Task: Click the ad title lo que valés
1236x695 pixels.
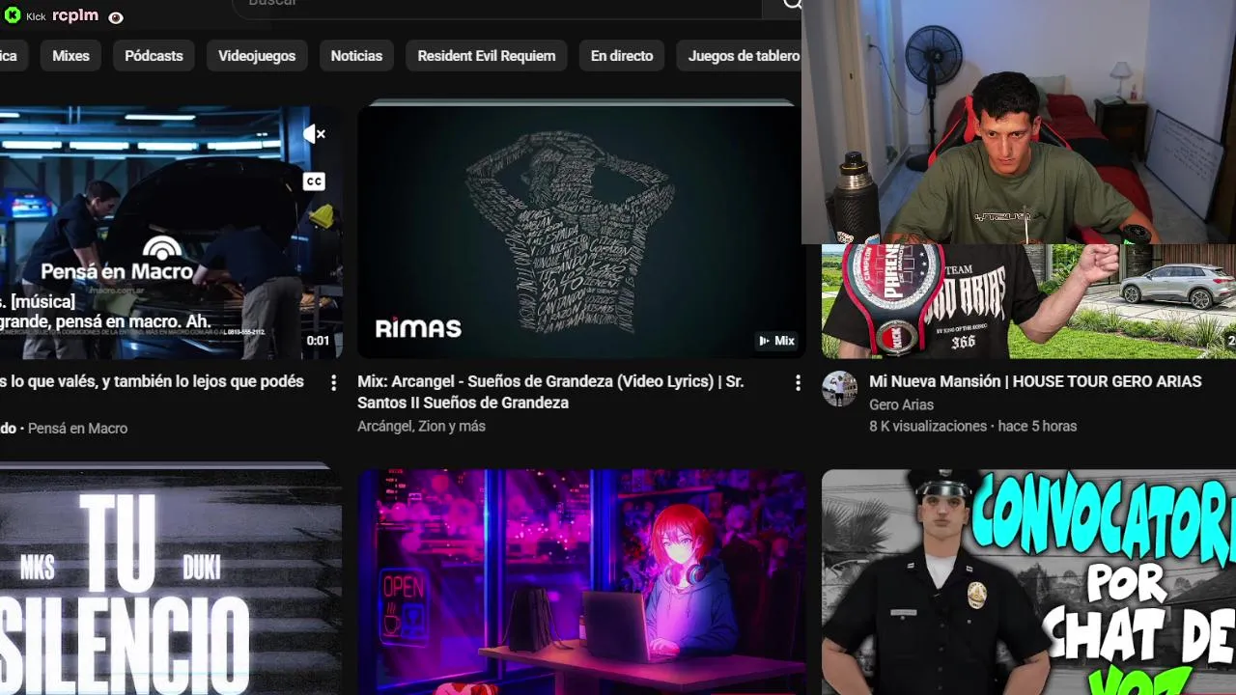Action: (152, 381)
